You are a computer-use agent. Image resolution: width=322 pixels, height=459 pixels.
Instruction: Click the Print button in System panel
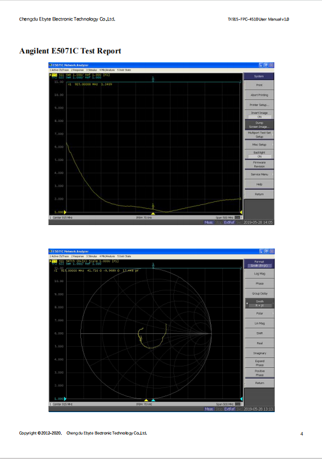click(259, 85)
